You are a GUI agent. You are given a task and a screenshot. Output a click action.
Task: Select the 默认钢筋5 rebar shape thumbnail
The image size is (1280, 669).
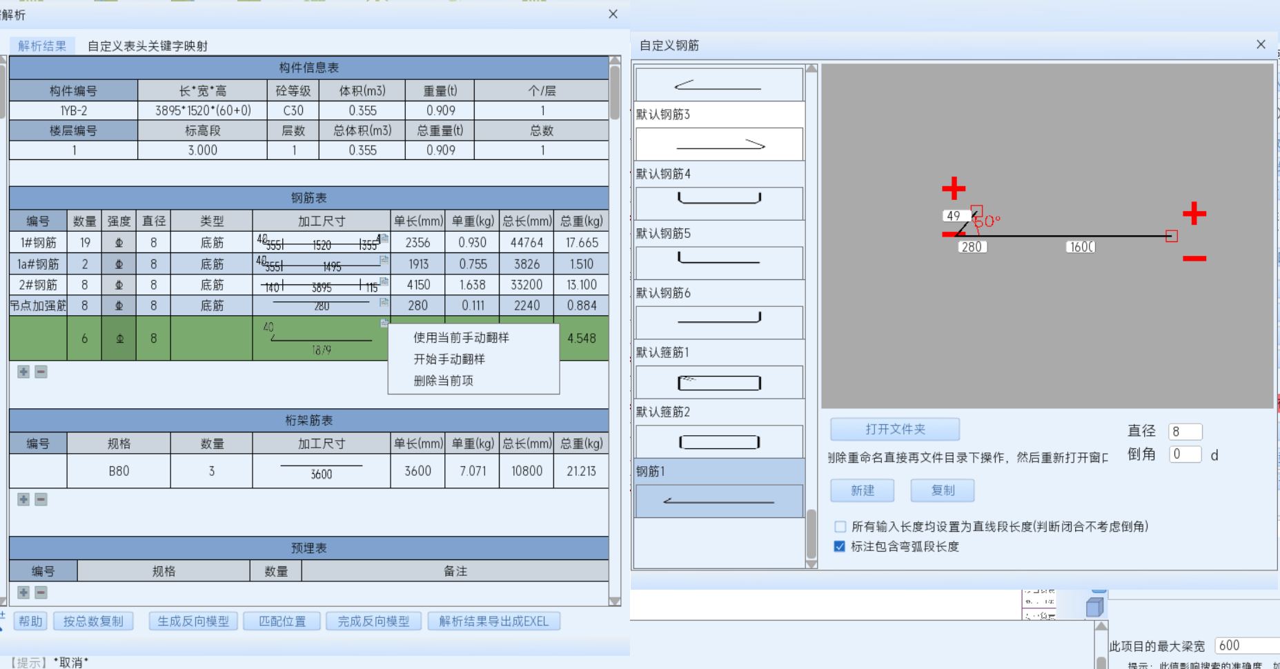(x=719, y=263)
